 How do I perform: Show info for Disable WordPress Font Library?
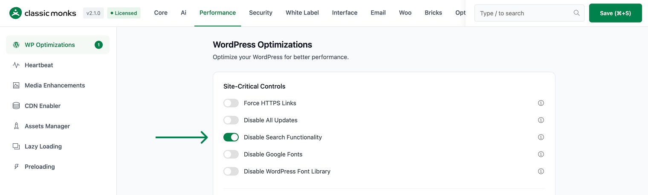tap(541, 172)
